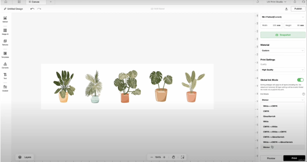This screenshot has width=307, height=162.
Task: Click the fit-to-screen icon
Action: coord(182,157)
